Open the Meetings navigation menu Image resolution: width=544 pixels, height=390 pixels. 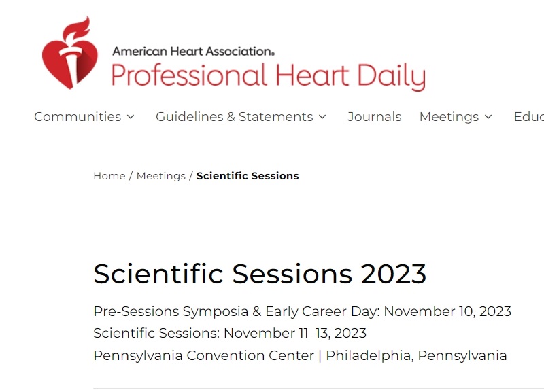(x=449, y=117)
